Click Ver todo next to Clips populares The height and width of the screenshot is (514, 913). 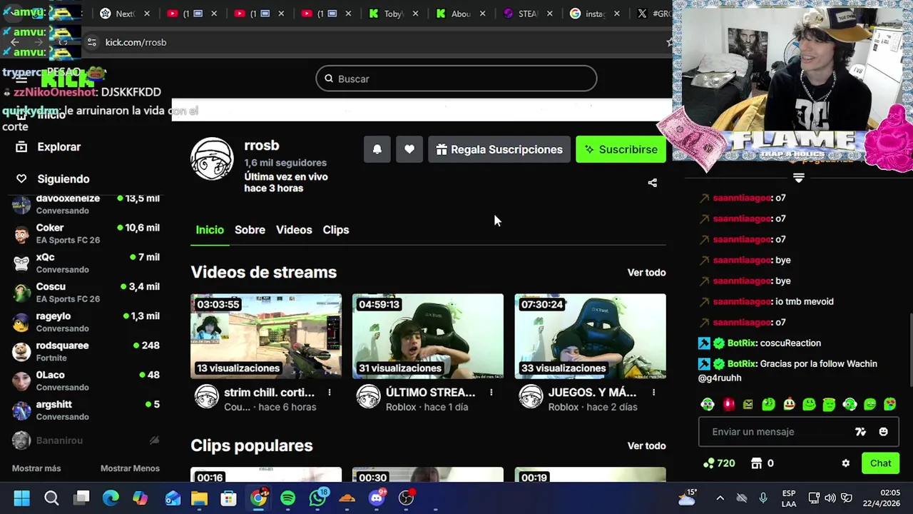coord(646,445)
